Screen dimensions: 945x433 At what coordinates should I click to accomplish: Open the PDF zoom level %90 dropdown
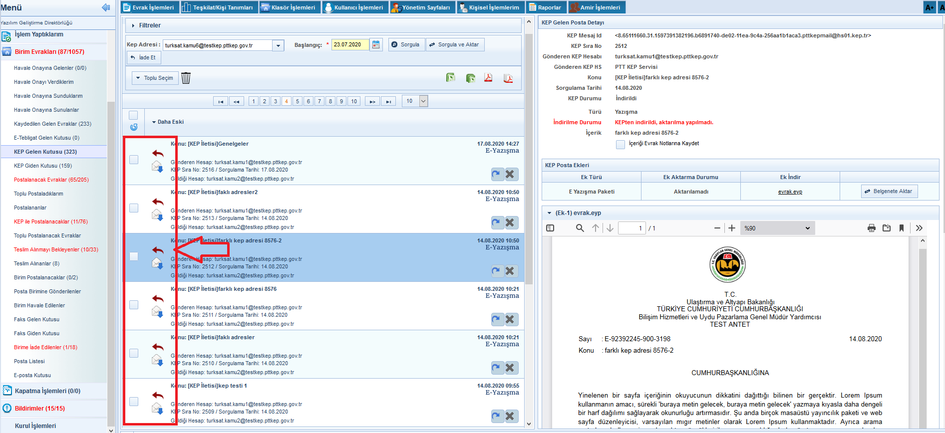(x=777, y=228)
